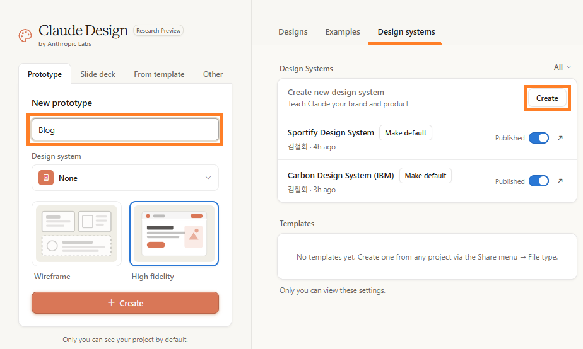Switch to the Prototype tab
The image size is (583, 349).
[x=45, y=74]
